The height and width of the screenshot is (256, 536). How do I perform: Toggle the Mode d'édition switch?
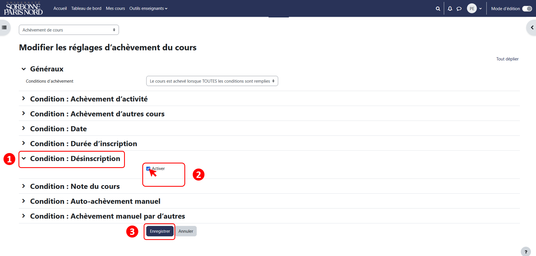click(527, 9)
